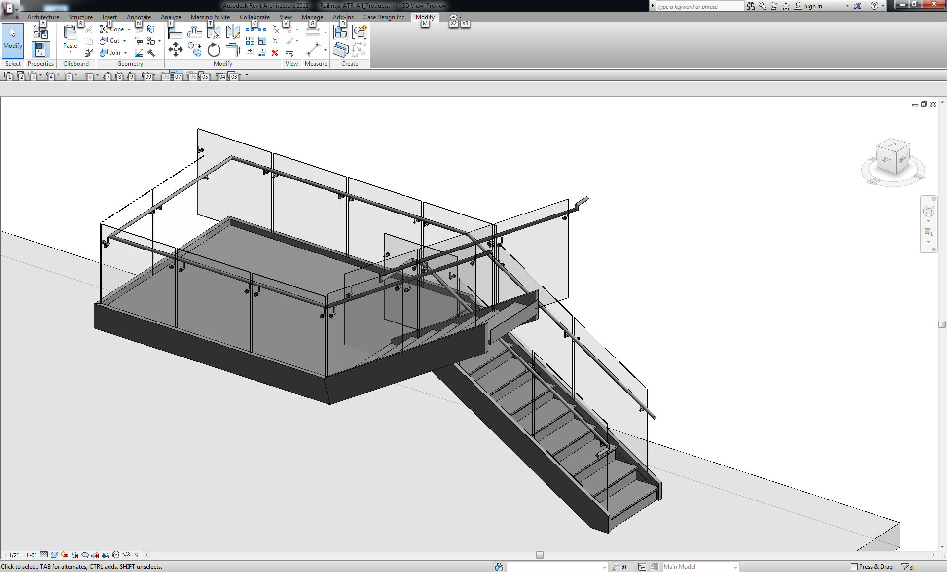Screen dimensions: 947x572
Task: Switch to the Architecture ribbon tab
Action: click(x=43, y=17)
